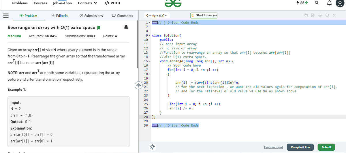346x153 pixels.
Task: Click the 'Accuracy: 56.34%' text
Action: click(x=43, y=36)
